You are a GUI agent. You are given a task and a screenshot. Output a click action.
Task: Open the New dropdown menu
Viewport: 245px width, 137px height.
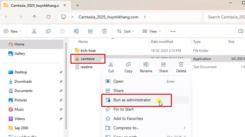click(13, 31)
